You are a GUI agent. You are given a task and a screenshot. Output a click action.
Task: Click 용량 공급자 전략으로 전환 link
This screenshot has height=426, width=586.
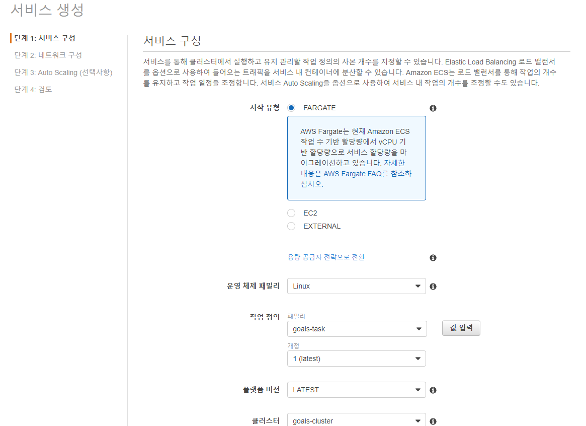(326, 257)
